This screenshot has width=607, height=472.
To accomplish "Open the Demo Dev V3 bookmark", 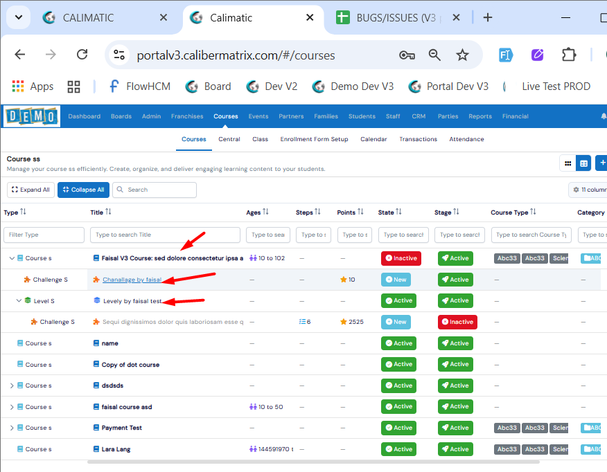I will click(353, 87).
